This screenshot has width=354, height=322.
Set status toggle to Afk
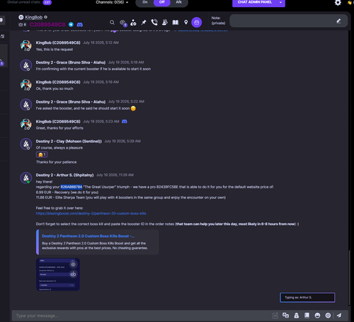point(178,2)
